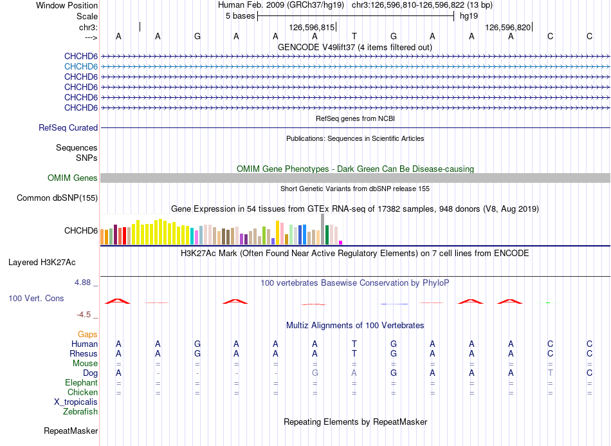This screenshot has width=611, height=446.
Task: Open the RepeatMasker track label
Action: 71,431
